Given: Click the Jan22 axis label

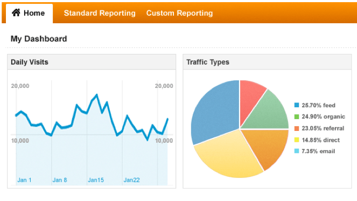Looking at the screenshot, I should click(x=131, y=180).
